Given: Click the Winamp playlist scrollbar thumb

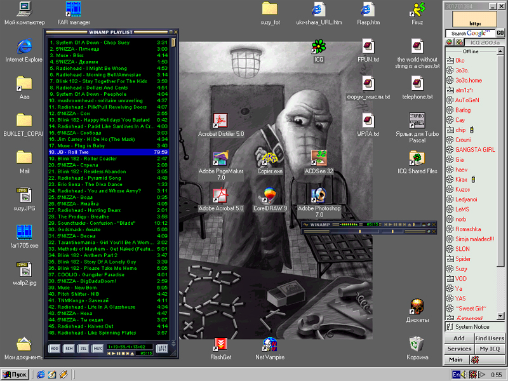Looking at the screenshot, I should pyautogui.click(x=173, y=43).
